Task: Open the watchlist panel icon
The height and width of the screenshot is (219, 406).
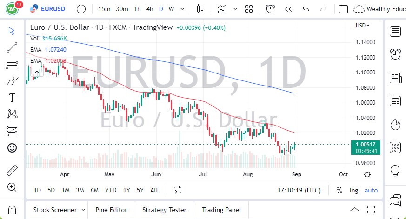Action: pyautogui.click(x=395, y=31)
